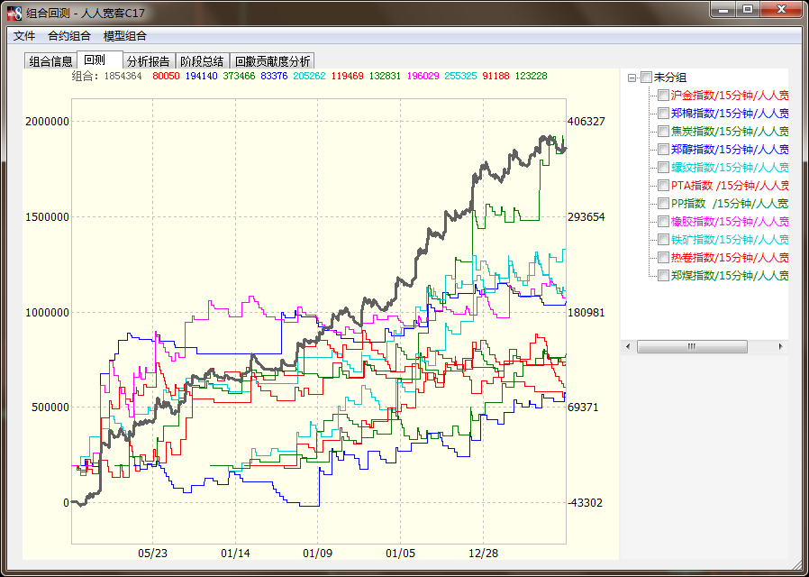The image size is (809, 577).
Task: Click the green legend value 123228
Action: (531, 76)
